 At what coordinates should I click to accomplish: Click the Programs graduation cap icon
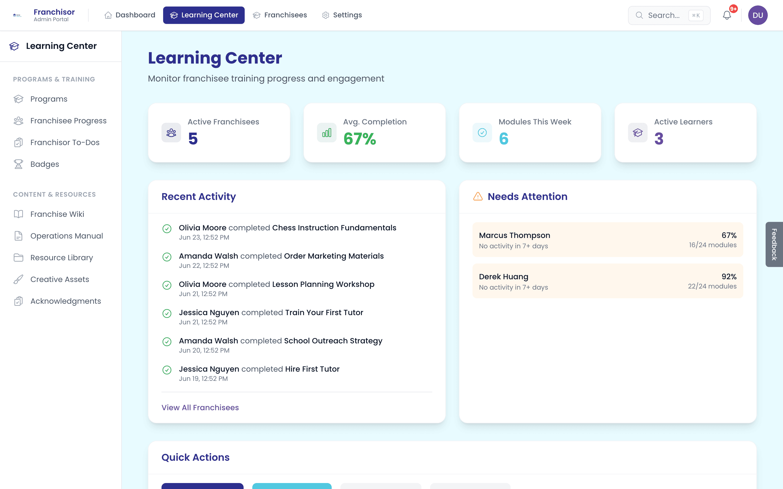[18, 99]
